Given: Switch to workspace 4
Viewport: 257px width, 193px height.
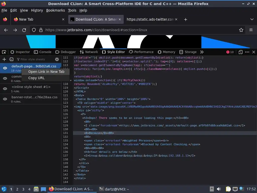Looking at the screenshot, I should [x=29, y=189].
